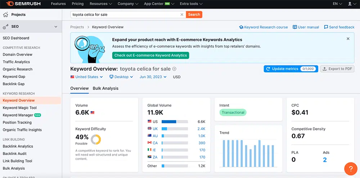The image size is (360, 178).
Task: Click the CA country link in Global Volume
Action: 155,143
